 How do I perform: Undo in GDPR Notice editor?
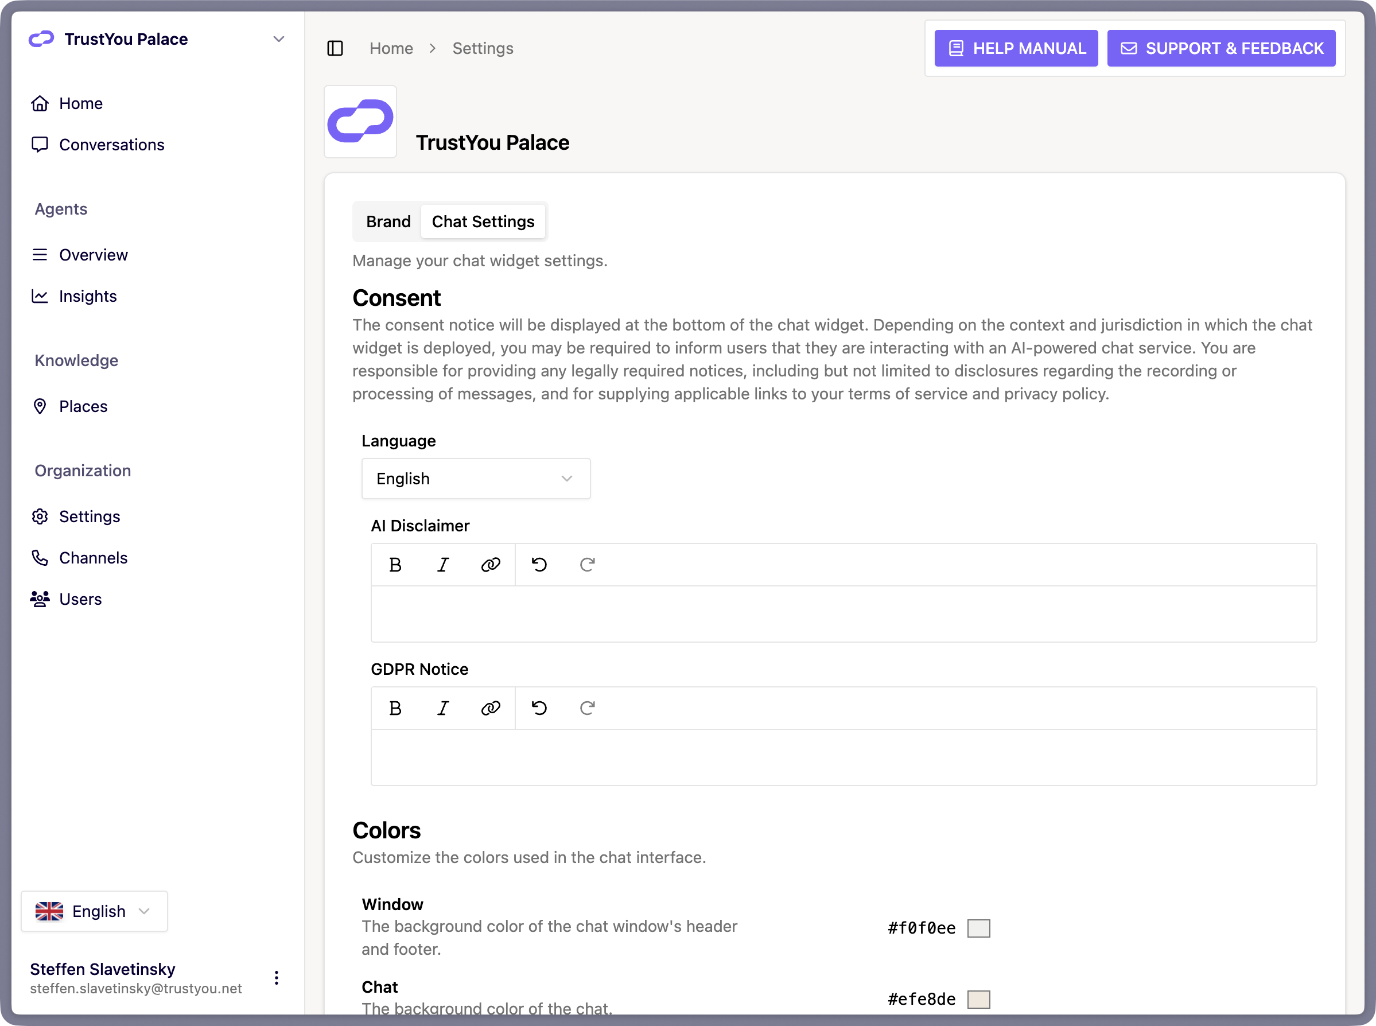point(539,708)
